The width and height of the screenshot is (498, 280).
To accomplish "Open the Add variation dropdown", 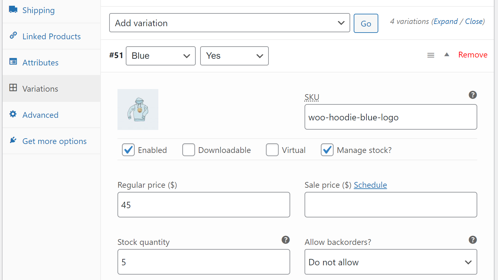I will (x=230, y=23).
